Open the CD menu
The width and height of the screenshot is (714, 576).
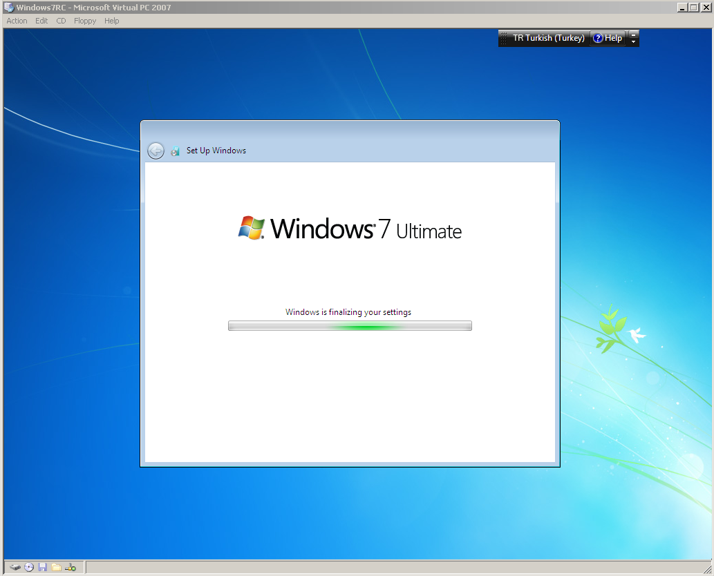[x=61, y=21]
